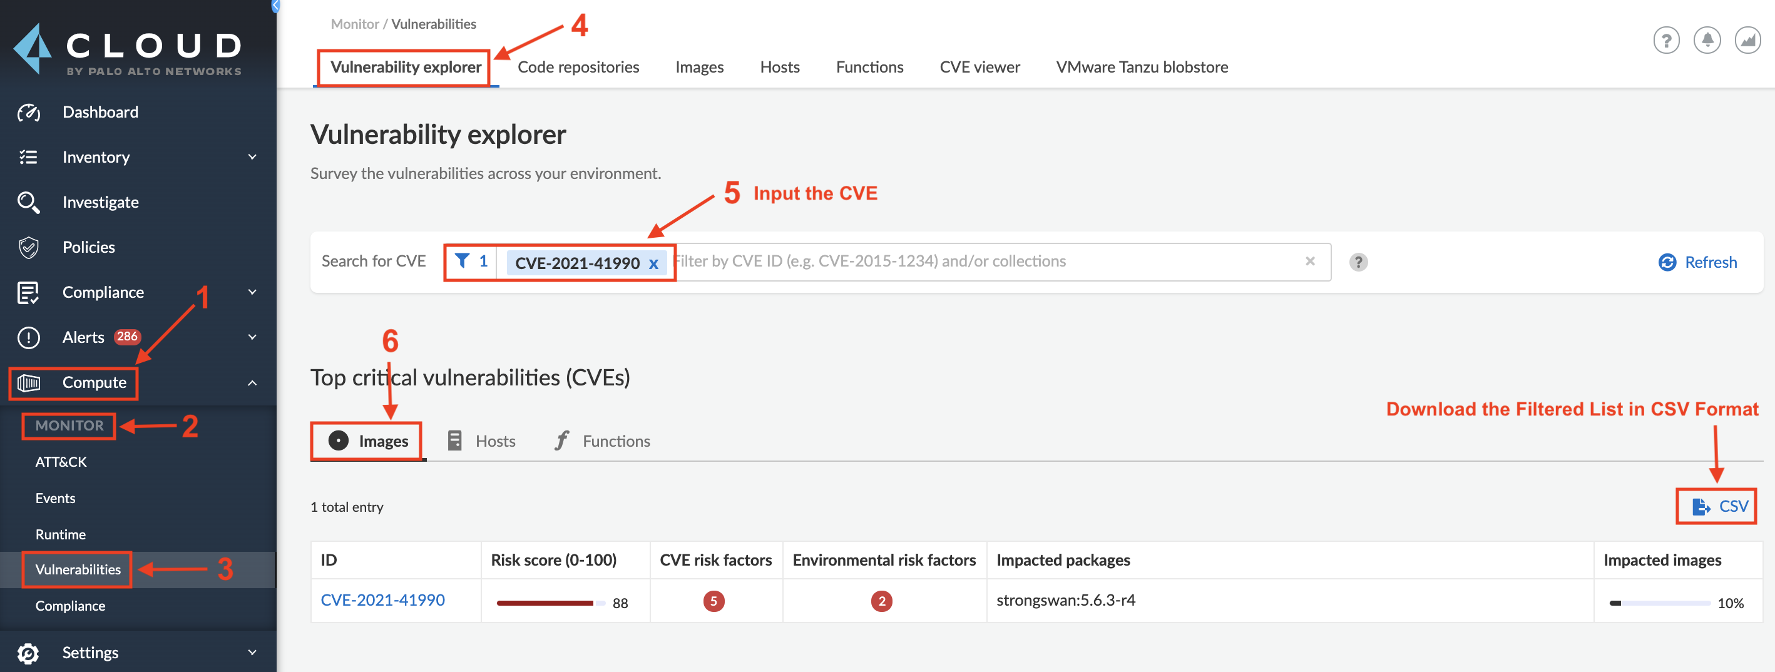Select the Hosts sub-tab under Top critical vulnerabilities
Viewport: 1775px width, 672px height.
(x=482, y=441)
